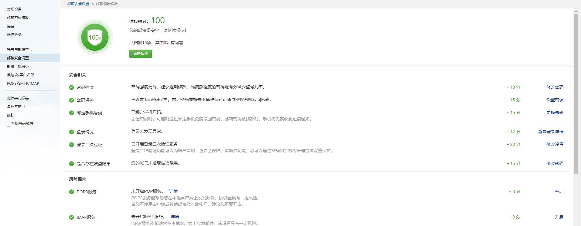This screenshot has width=581, height=226.
Task: Open 手机号码邮箱 in the sidebar
Action: pyautogui.click(x=22, y=124)
